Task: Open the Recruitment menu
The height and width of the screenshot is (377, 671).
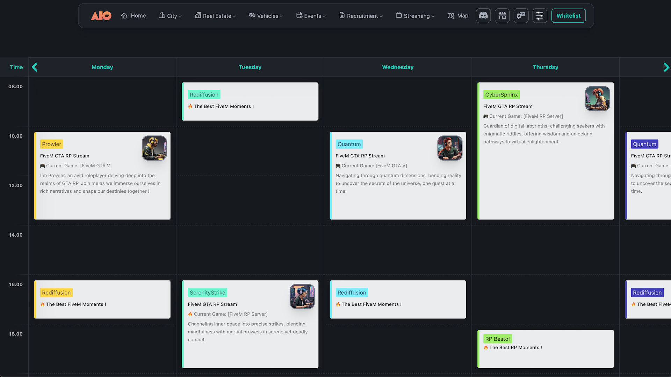Action: pos(361,16)
